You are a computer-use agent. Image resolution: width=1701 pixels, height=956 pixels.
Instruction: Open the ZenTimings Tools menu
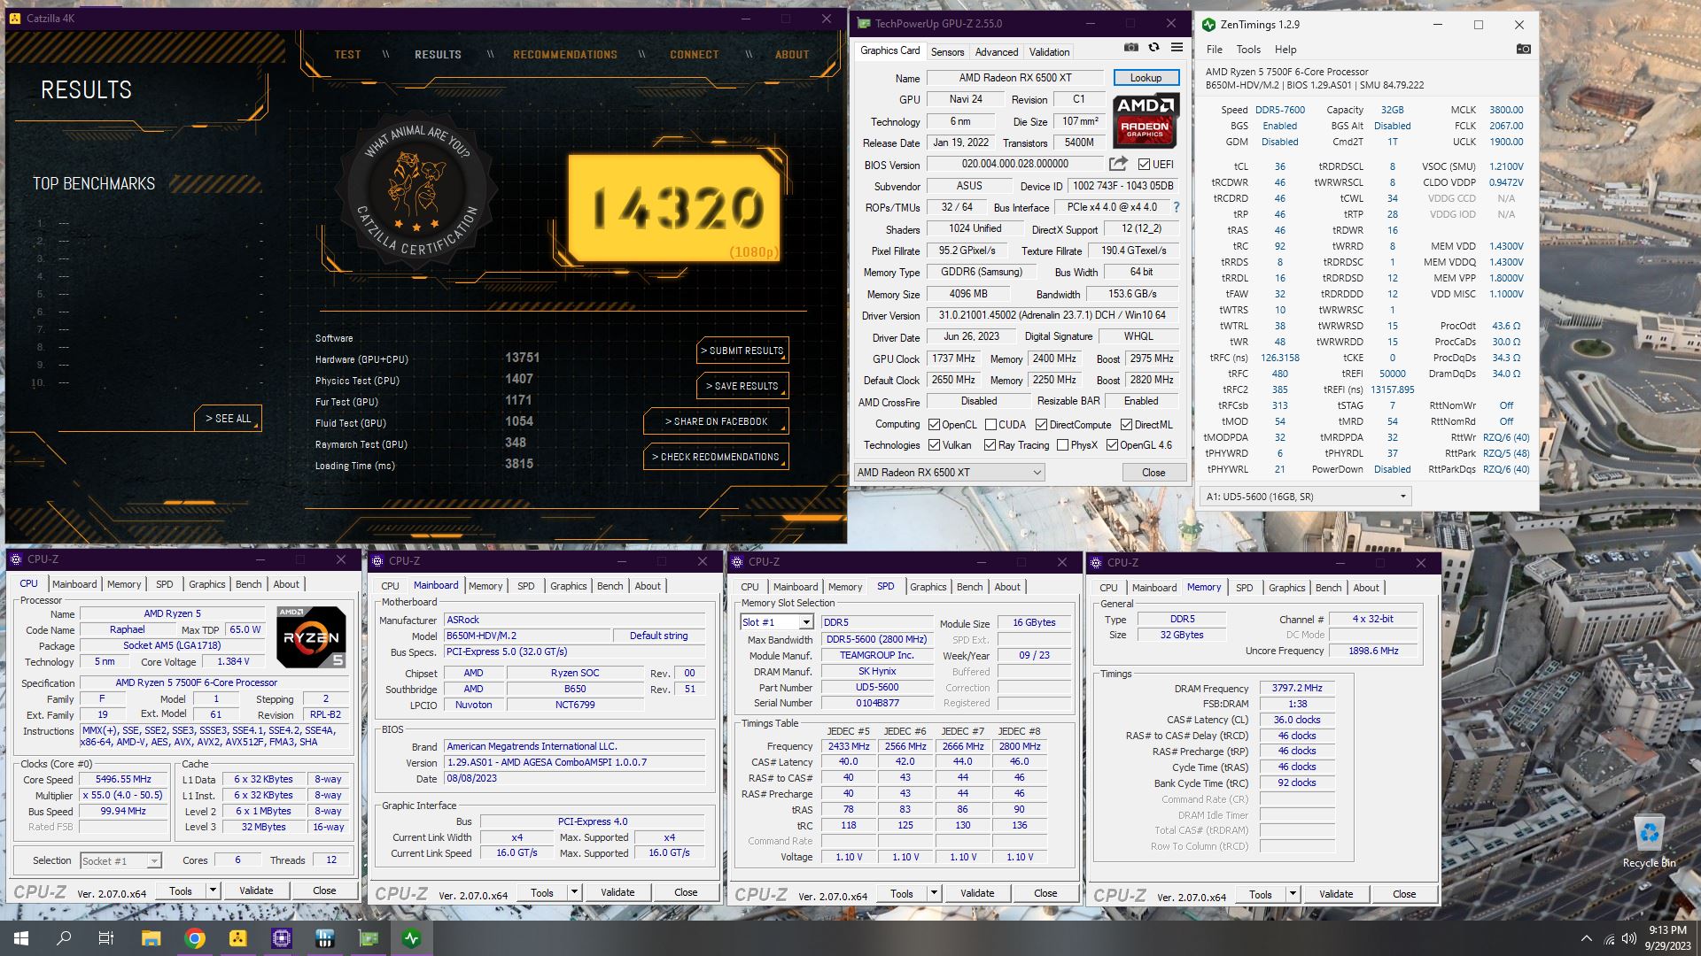(1248, 50)
